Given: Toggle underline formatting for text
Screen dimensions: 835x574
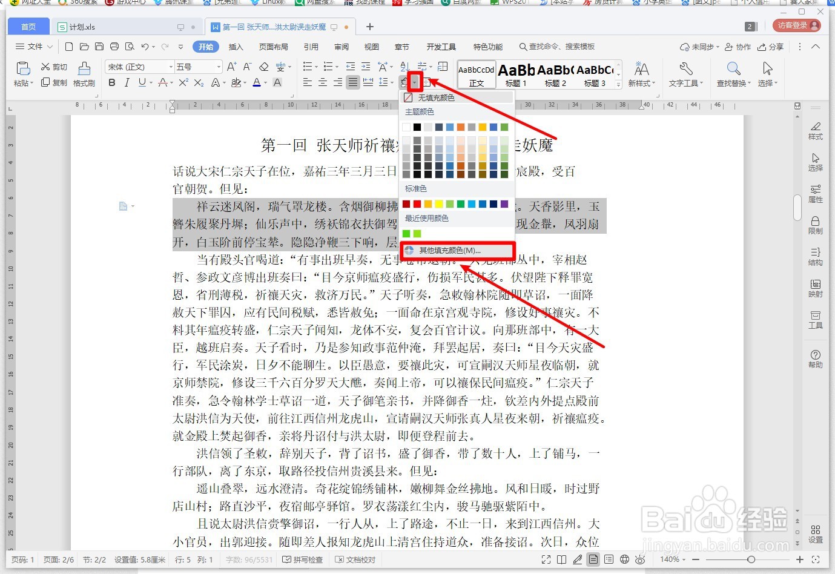Looking at the screenshot, I should (x=141, y=83).
